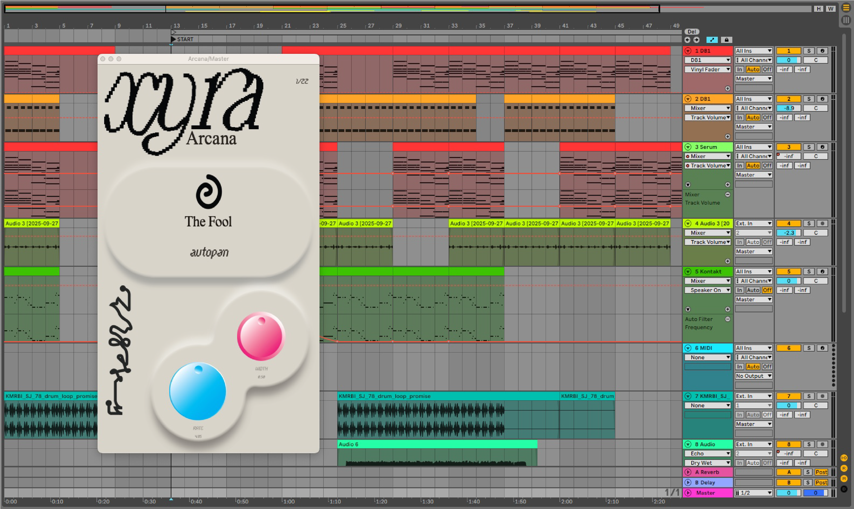Image resolution: width=854 pixels, height=509 pixels.
Task: Click the Freakshow script logo in Arcana
Action: [119, 350]
